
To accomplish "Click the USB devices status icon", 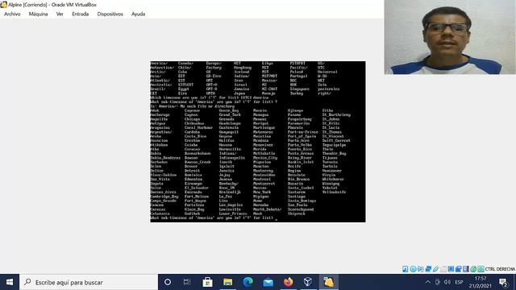I will [x=435, y=269].
